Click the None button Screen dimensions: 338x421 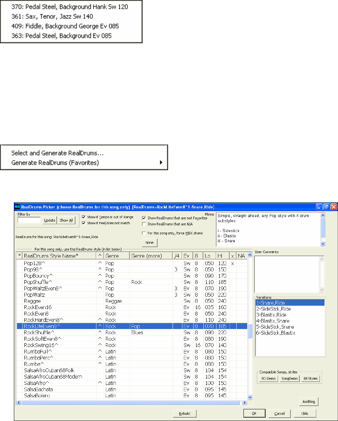tap(149, 243)
